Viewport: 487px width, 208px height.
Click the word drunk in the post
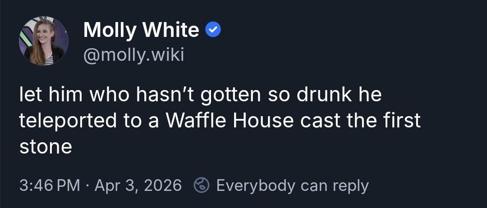click(320, 95)
